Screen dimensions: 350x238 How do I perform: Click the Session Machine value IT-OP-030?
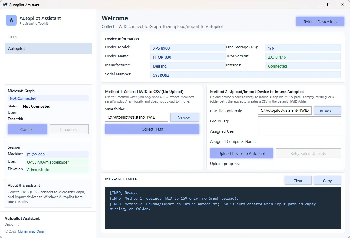pos(57,155)
